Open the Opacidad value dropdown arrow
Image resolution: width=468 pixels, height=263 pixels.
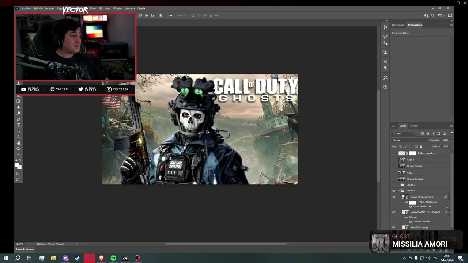[451, 140]
